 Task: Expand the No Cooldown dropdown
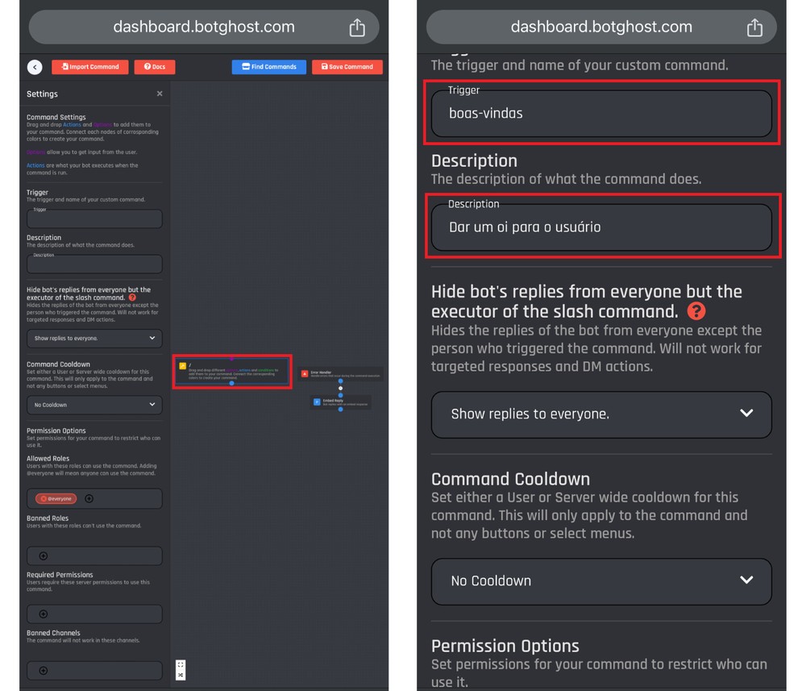600,581
